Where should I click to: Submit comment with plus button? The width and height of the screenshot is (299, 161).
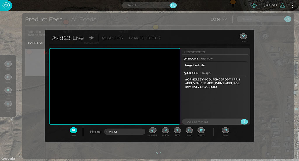tap(244, 122)
